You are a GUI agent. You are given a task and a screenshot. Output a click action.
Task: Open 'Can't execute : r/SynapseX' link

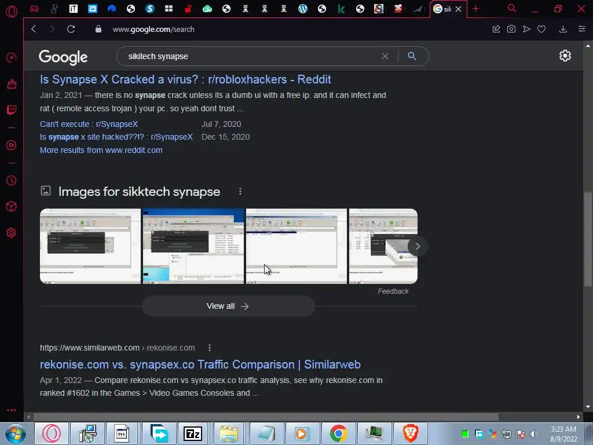[x=89, y=124]
